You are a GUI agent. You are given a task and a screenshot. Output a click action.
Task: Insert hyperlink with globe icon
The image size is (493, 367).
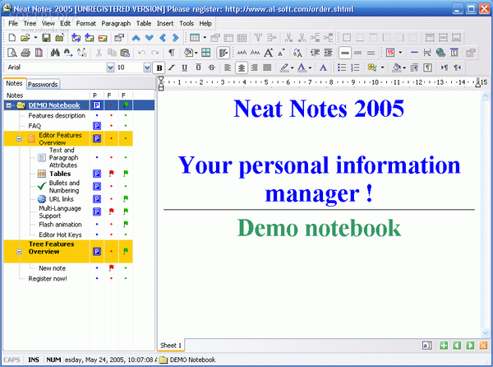tap(440, 53)
